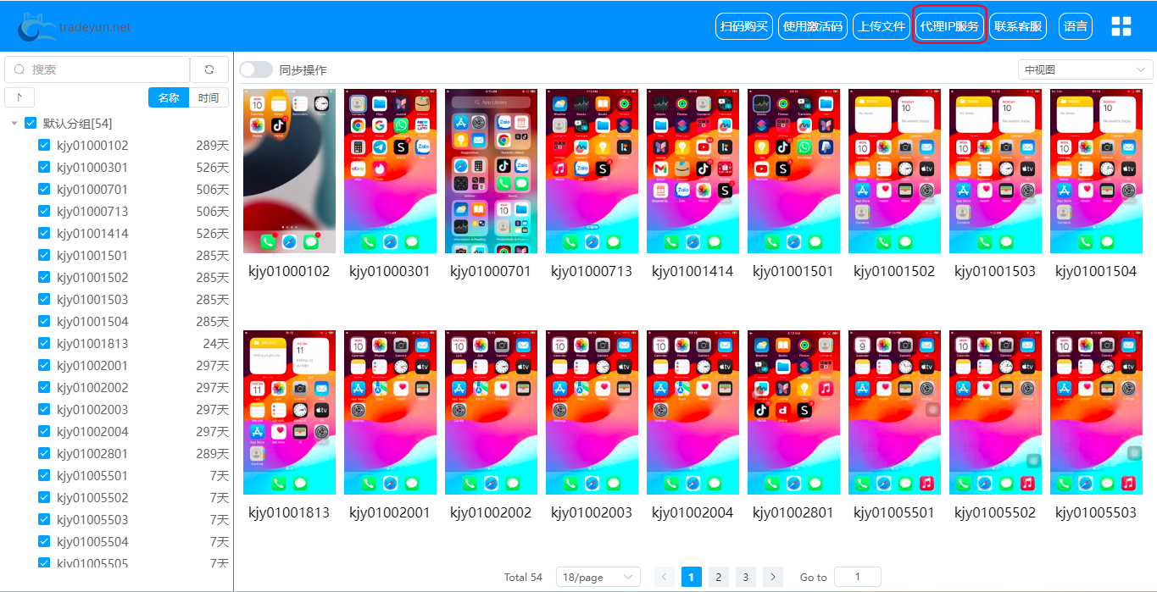Image resolution: width=1157 pixels, height=592 pixels.
Task: Toggle the checkbox beside kjy01001414 in the sidebar
Action: [44, 233]
